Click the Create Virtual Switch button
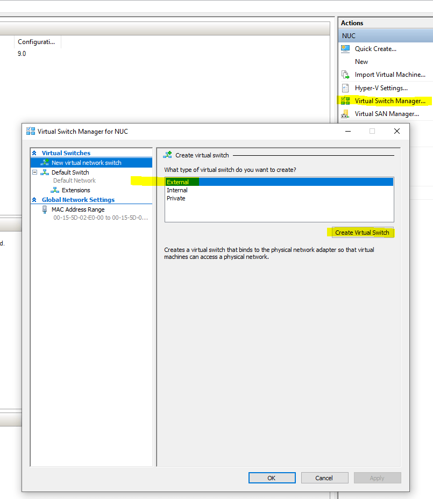The width and height of the screenshot is (433, 499). (362, 233)
